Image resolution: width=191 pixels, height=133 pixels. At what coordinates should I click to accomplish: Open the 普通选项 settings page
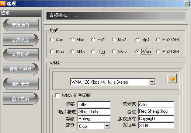(21, 25)
